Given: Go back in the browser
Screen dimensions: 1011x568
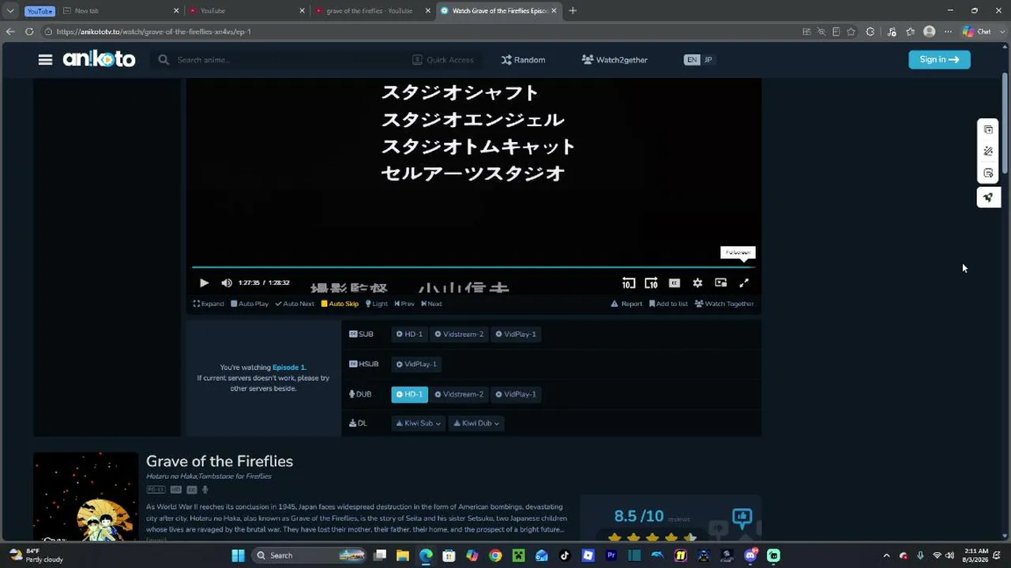Looking at the screenshot, I should 10,32.
